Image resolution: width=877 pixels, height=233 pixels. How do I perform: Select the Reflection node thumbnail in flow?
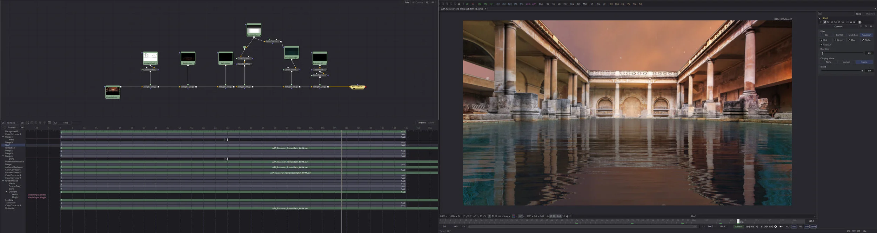tap(188, 58)
